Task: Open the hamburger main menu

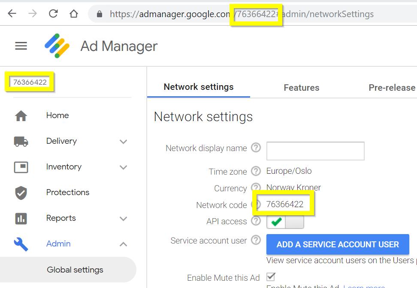Action: pyautogui.click(x=21, y=46)
